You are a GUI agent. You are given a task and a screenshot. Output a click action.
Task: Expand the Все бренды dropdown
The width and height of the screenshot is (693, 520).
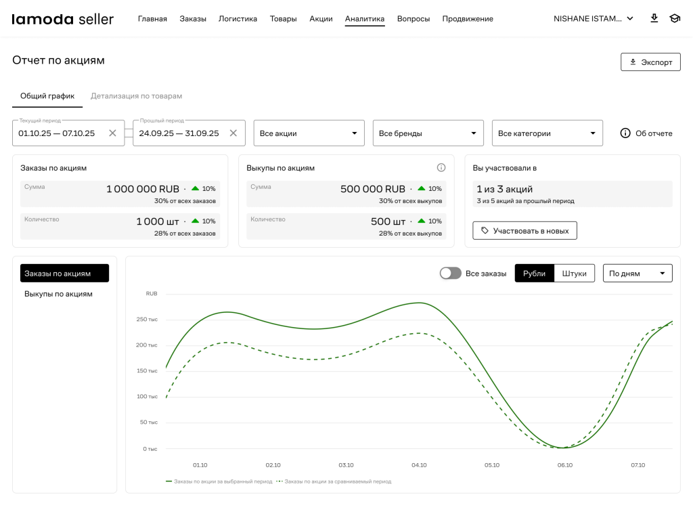428,133
